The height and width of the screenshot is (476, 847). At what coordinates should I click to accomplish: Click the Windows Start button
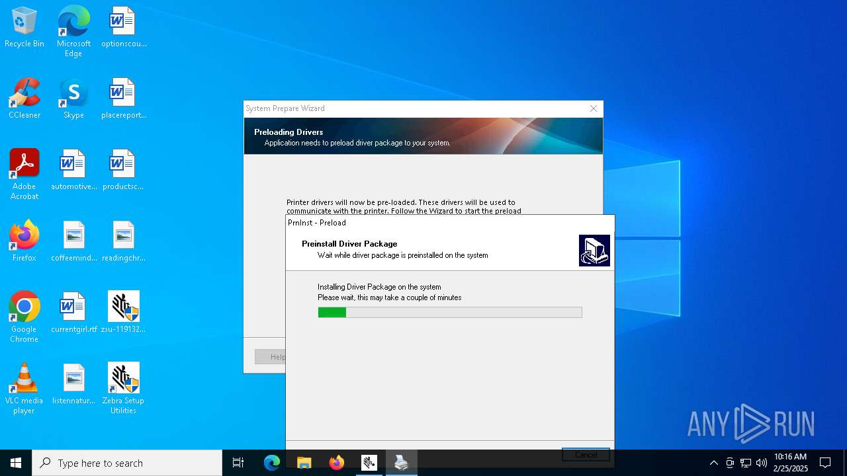tap(16, 463)
